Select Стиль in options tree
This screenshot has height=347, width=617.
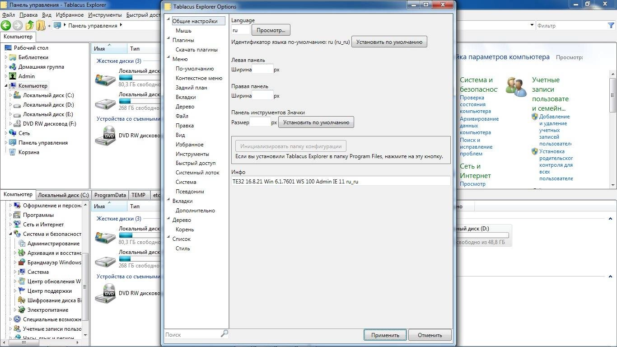(x=182, y=249)
